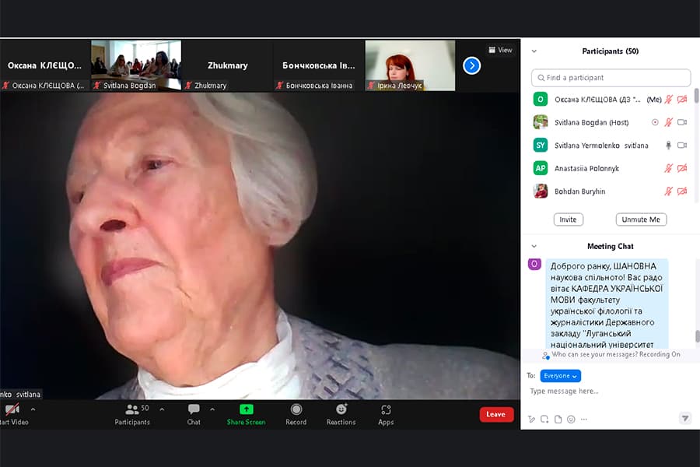Click Svitlana Bogdan's avatar in participant list

[541, 122]
